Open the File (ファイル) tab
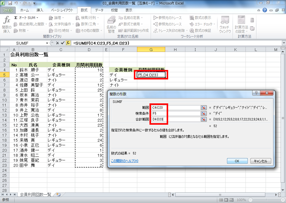The width and height of the screenshot is (286, 203). pyautogui.click(x=8, y=10)
